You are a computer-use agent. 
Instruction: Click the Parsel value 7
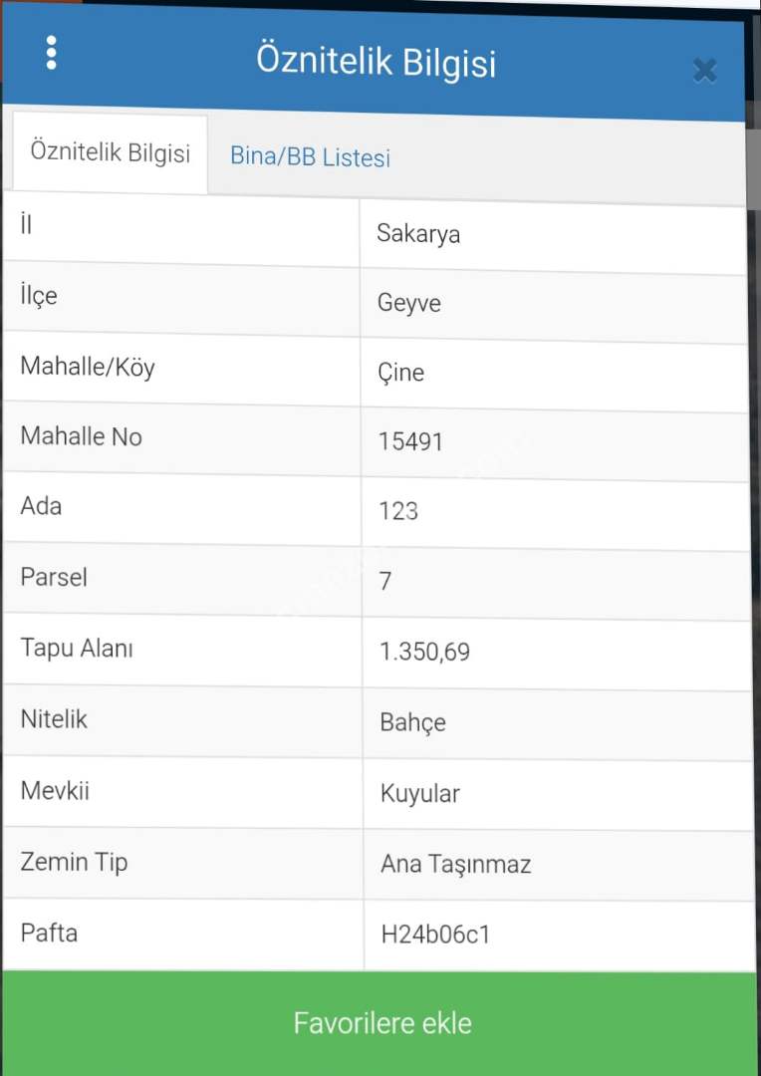coord(385,581)
